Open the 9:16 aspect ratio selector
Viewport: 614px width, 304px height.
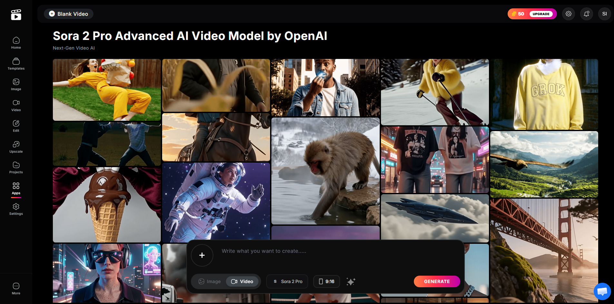coord(326,281)
